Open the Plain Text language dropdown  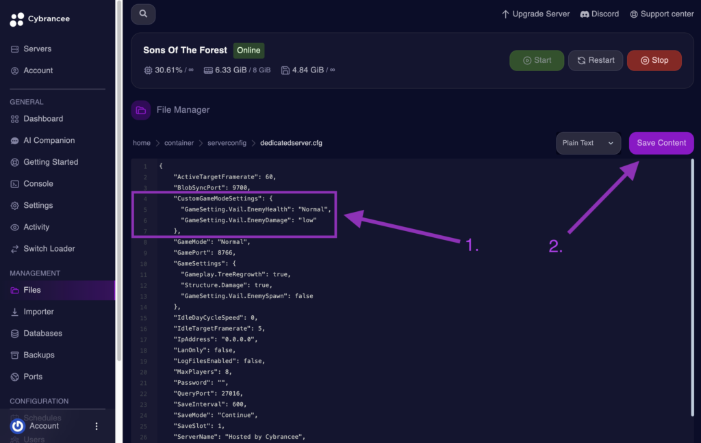click(588, 143)
